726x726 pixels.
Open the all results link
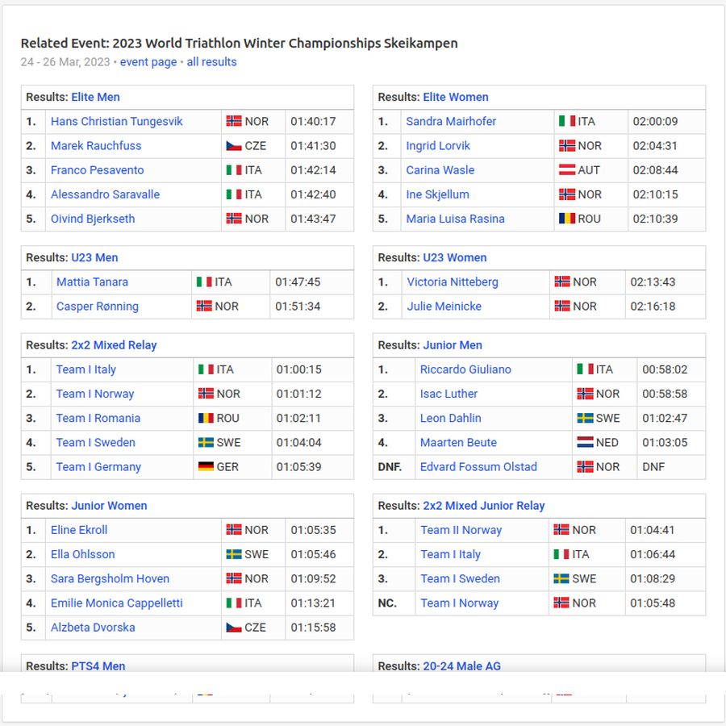211,61
